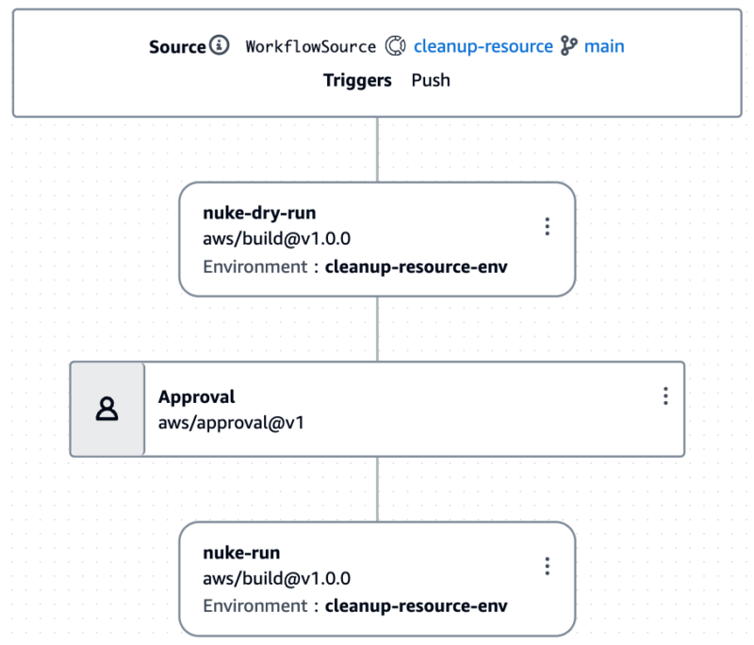
Task: Select the nuke-run action title
Action: coord(241,553)
